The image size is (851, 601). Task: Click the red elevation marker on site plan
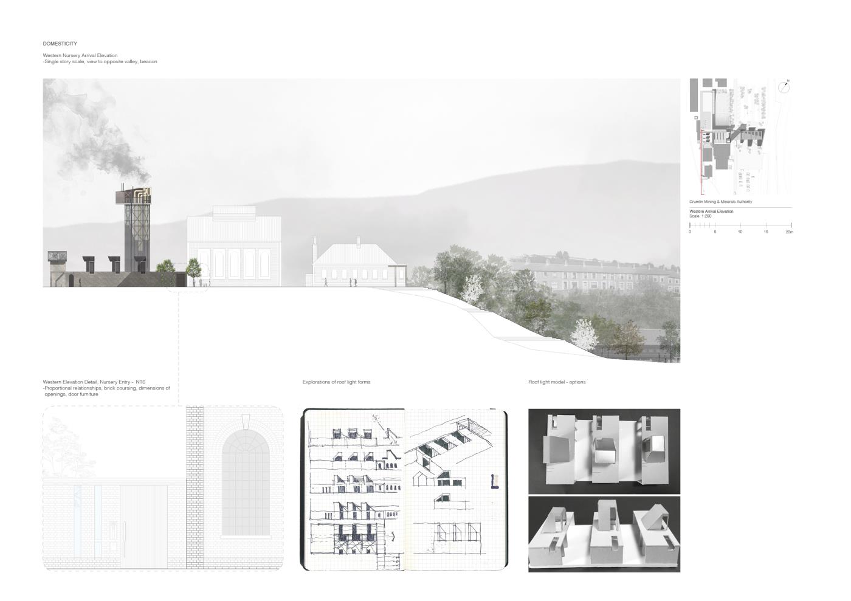[702, 155]
